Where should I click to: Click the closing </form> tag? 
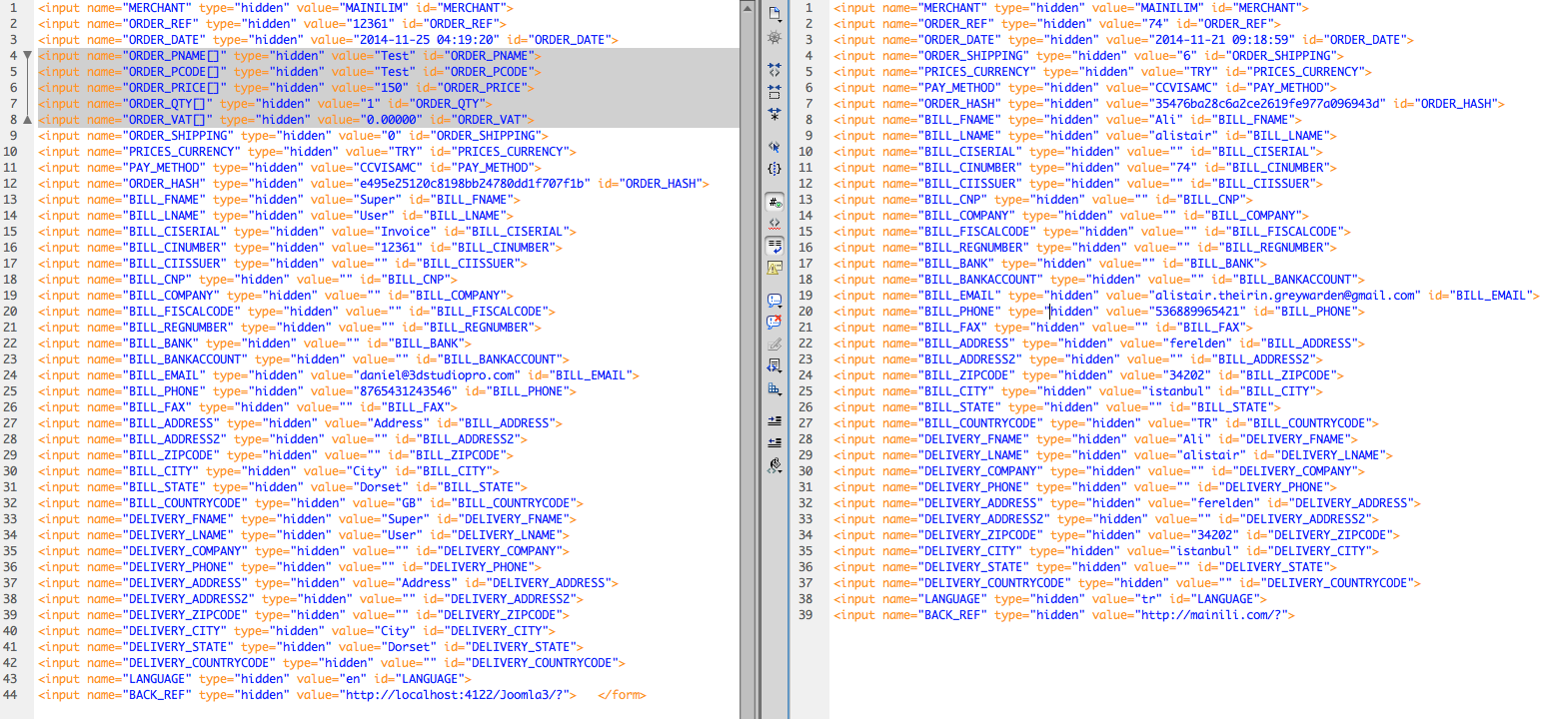coord(622,695)
